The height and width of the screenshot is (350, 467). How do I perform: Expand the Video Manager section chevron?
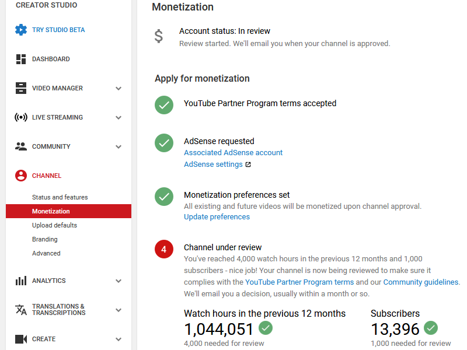pos(119,89)
